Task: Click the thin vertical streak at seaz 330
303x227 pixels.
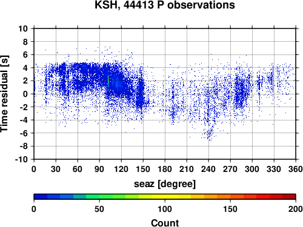Action: click(273, 79)
